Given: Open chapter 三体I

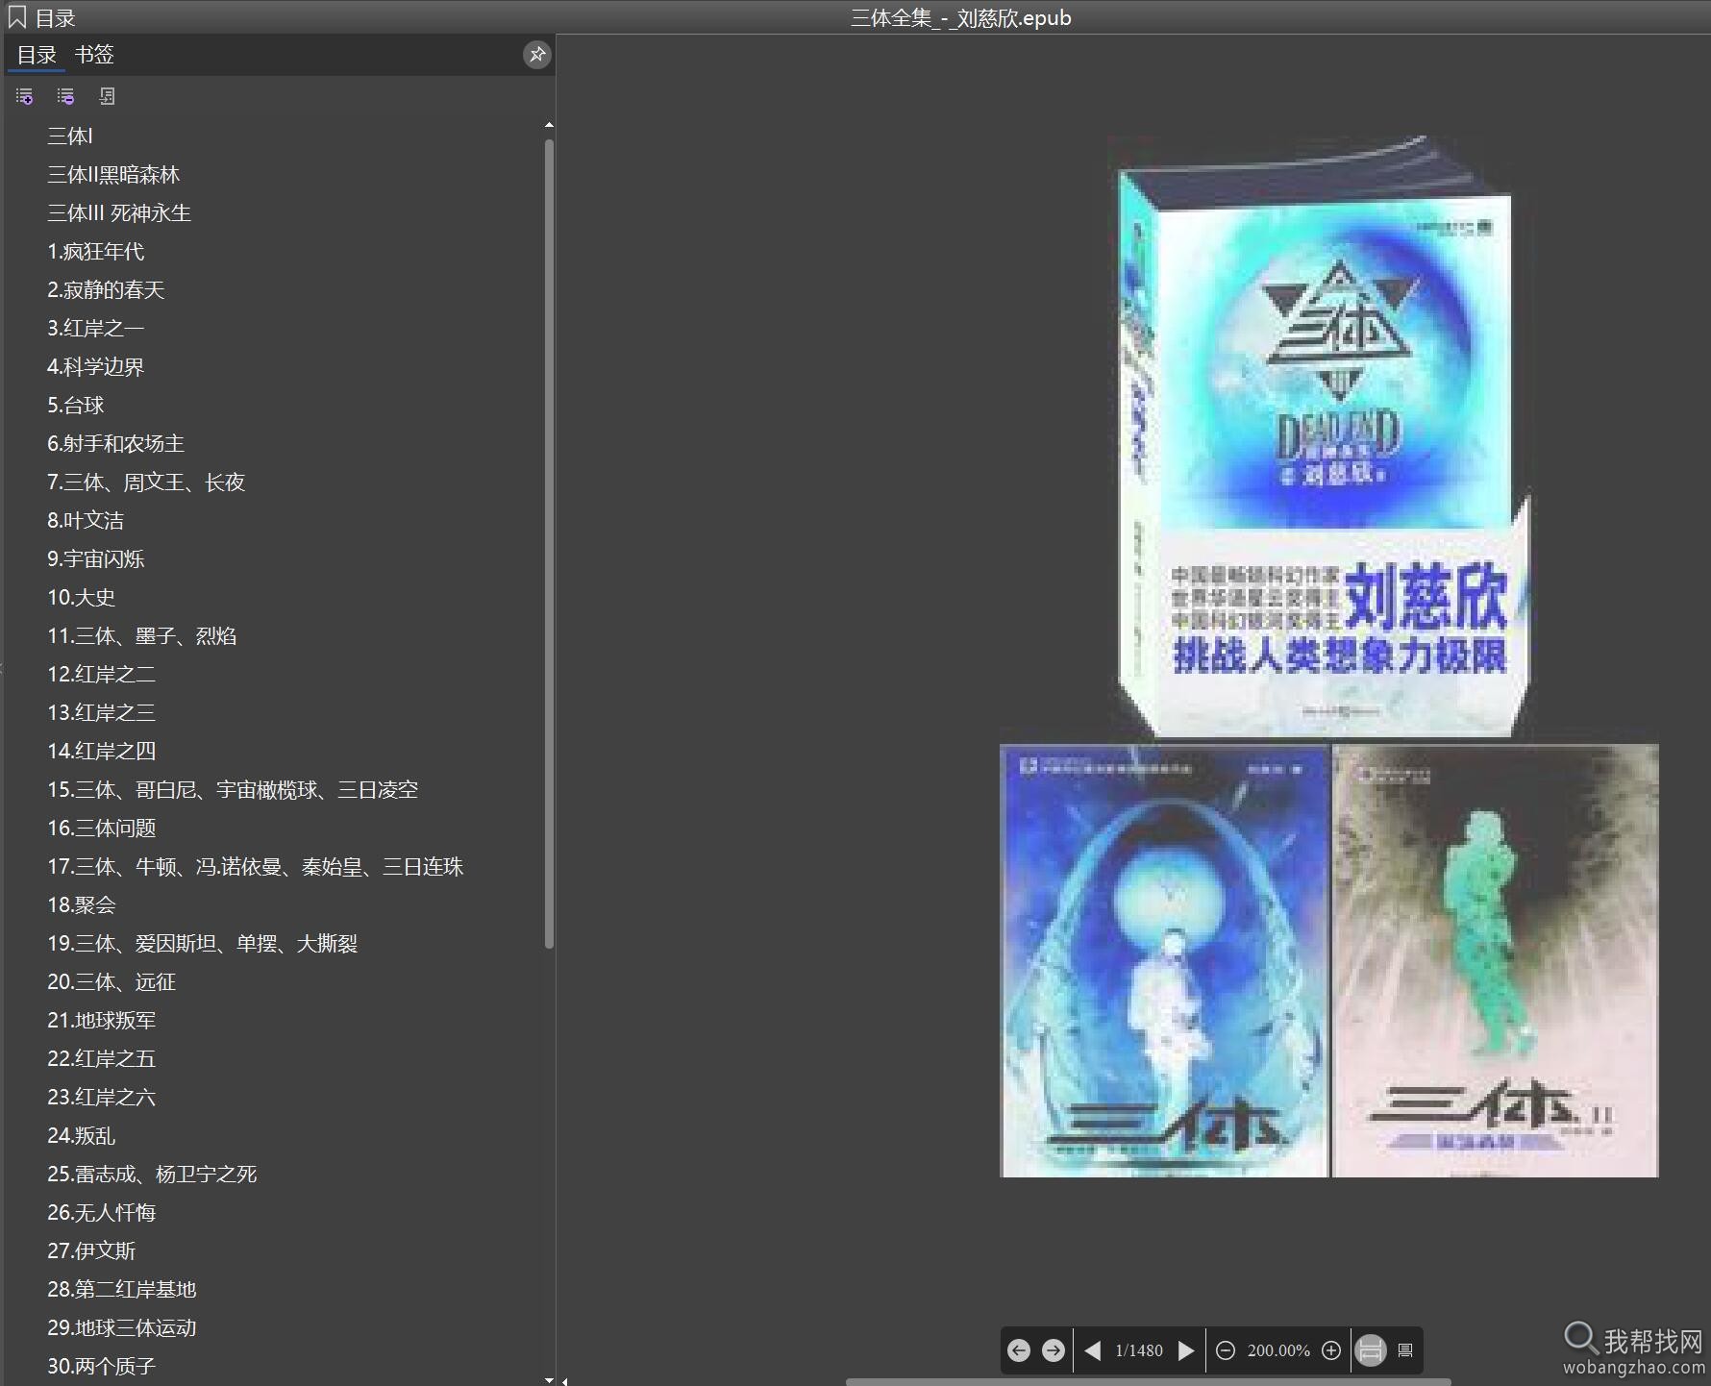Looking at the screenshot, I should [70, 136].
